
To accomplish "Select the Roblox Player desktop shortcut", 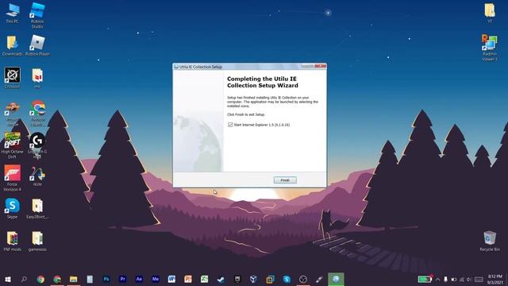I will coord(37,46).
